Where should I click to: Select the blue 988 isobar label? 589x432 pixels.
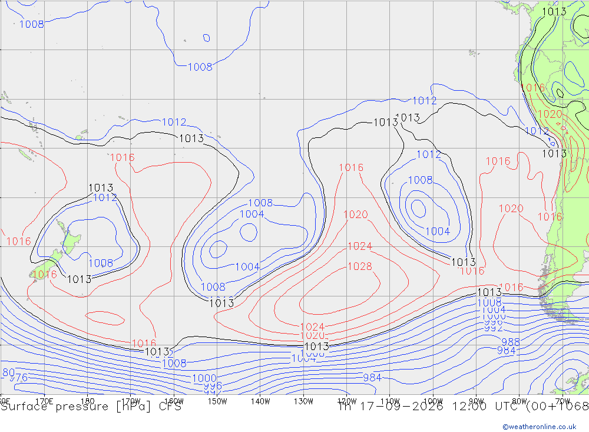click(x=511, y=342)
